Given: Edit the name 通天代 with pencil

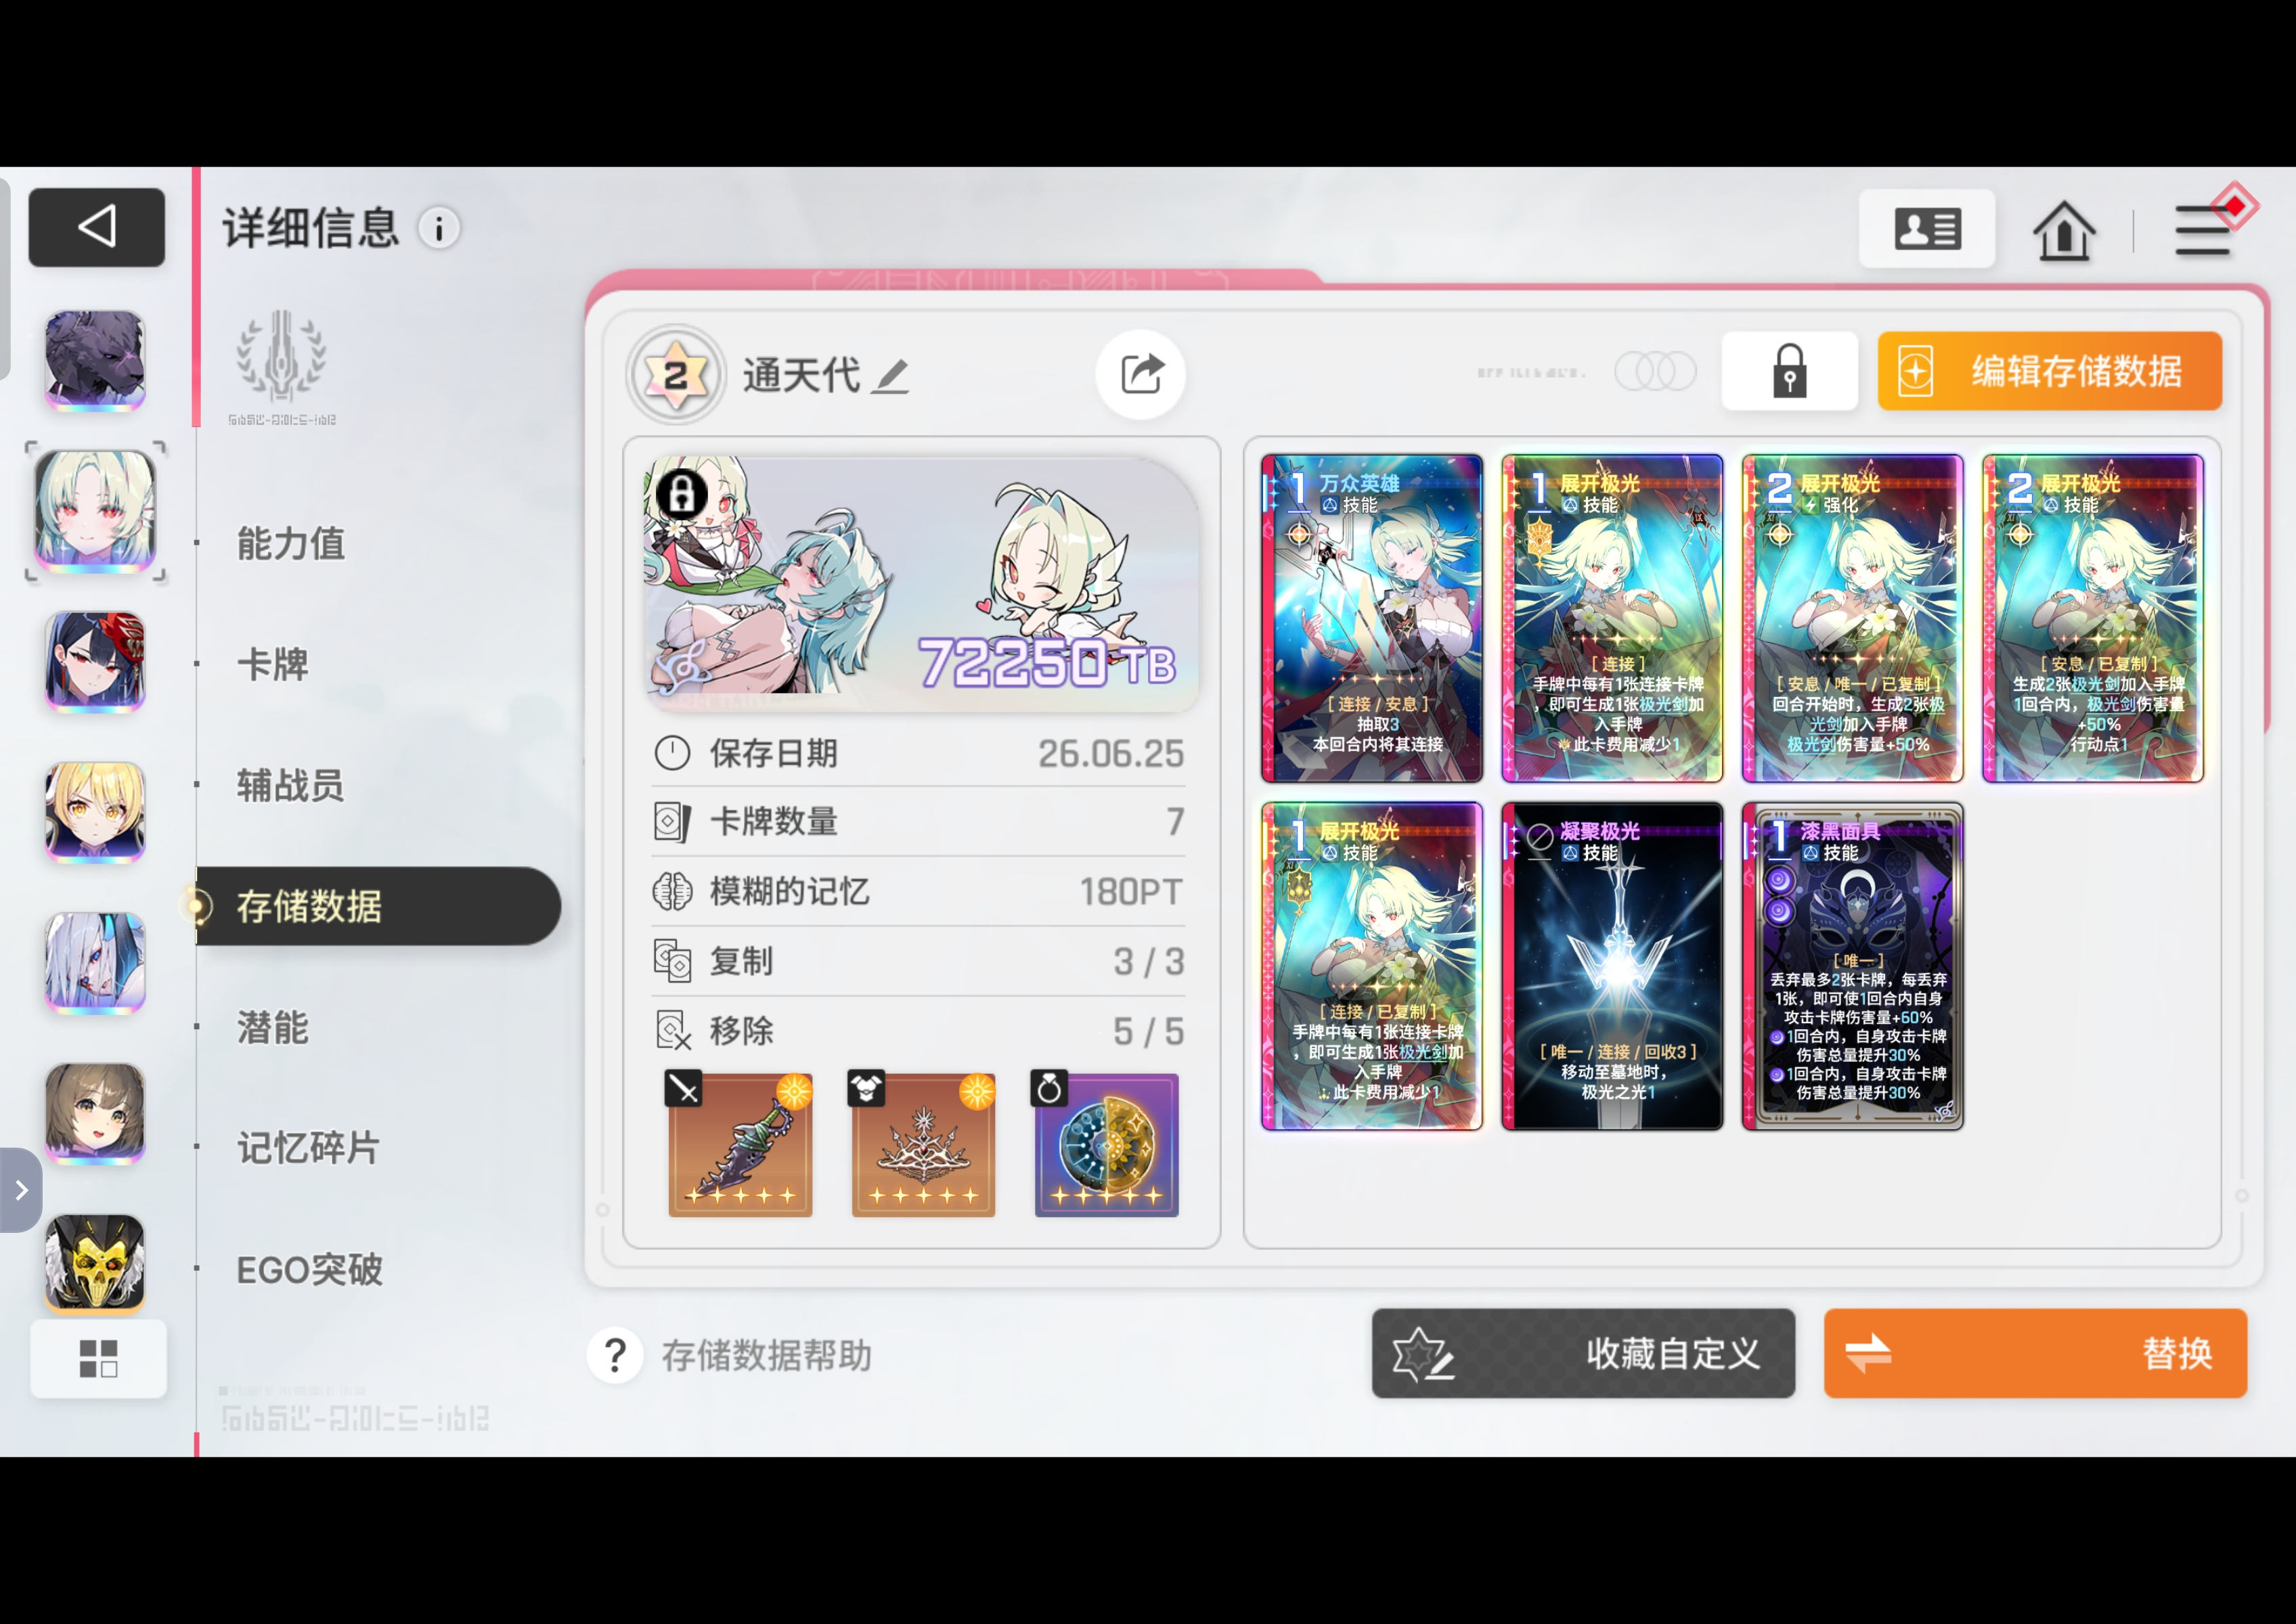Looking at the screenshot, I should (x=890, y=377).
